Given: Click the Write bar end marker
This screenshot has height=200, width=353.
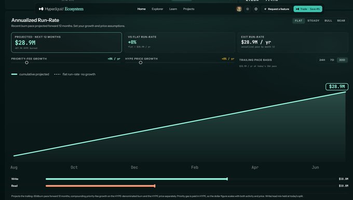Looking at the screenshot, I should tap(227, 179).
